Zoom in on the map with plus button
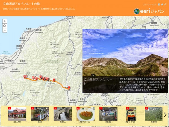 coord(5,21)
